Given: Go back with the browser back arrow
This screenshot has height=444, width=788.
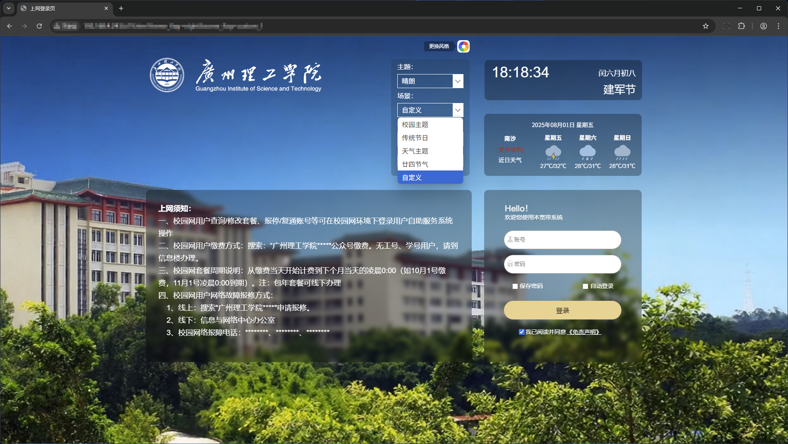Looking at the screenshot, I should (10, 26).
